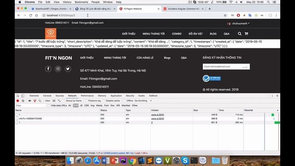The image size is (295, 166).
Task: Sort requests by the Status column header
Action: [x=112, y=110]
